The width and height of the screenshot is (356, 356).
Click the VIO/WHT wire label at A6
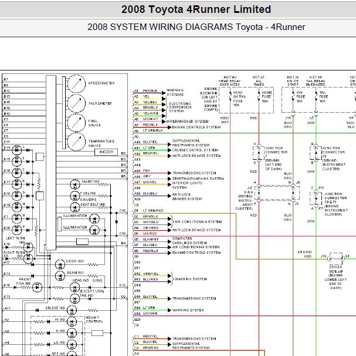click(x=150, y=119)
